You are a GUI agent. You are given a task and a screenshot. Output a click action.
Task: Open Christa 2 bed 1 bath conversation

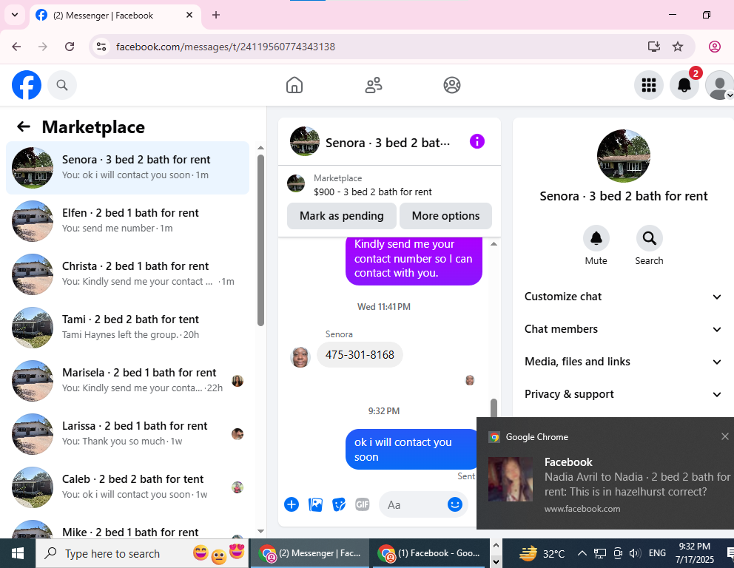tap(127, 274)
